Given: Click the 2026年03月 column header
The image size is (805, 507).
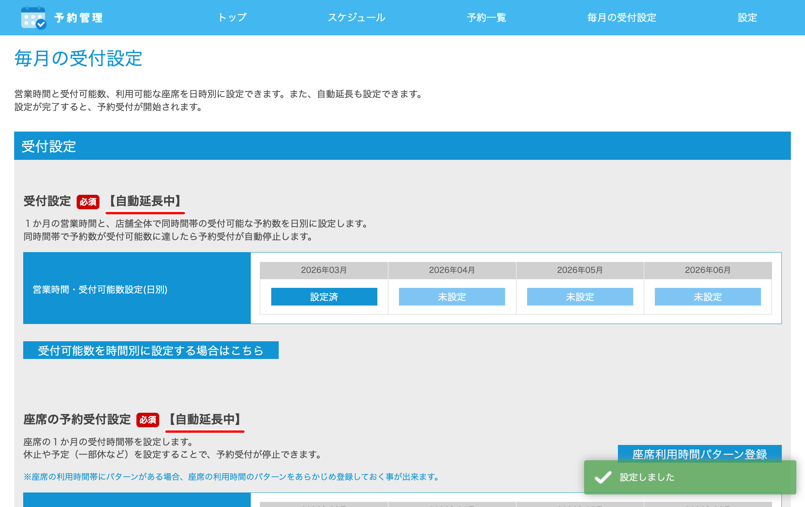Looking at the screenshot, I should (323, 270).
